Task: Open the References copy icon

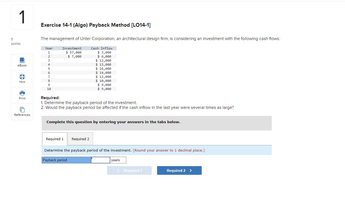Action: pos(22,109)
